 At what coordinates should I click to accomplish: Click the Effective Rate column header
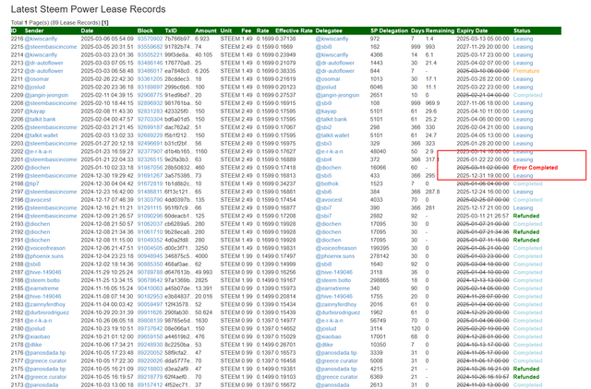click(x=294, y=30)
